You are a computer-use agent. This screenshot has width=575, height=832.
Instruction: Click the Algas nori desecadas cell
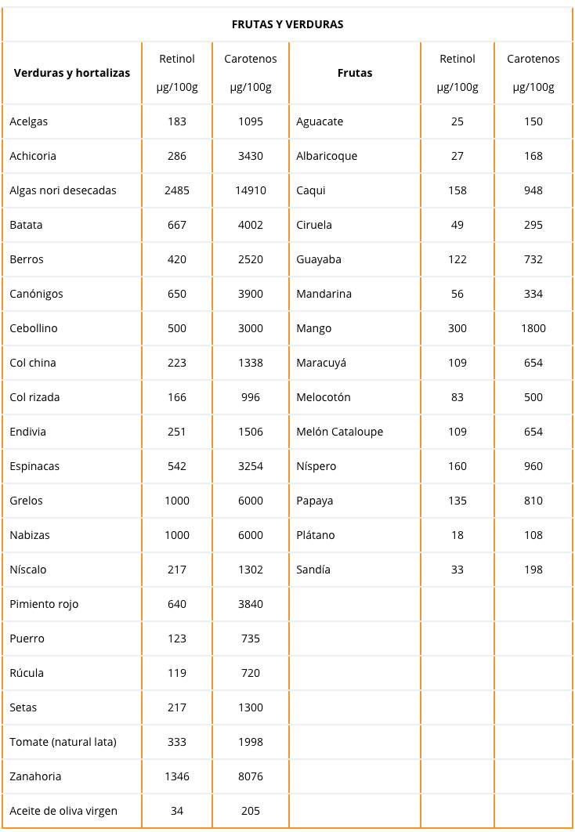63,190
